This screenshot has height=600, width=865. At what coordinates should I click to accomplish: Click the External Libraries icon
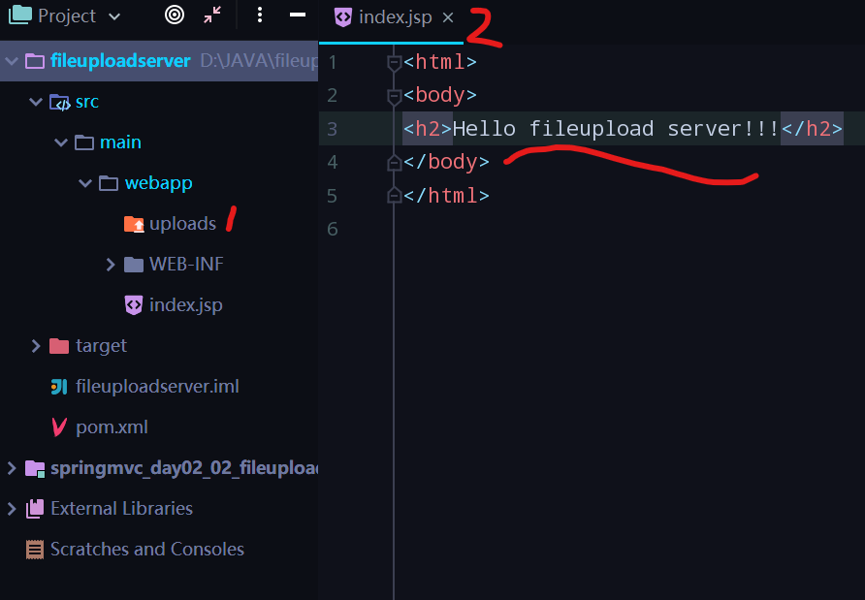point(35,509)
